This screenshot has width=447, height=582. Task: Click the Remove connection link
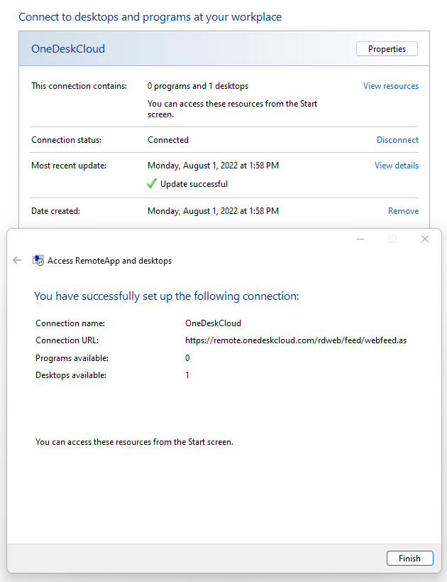pyautogui.click(x=403, y=211)
